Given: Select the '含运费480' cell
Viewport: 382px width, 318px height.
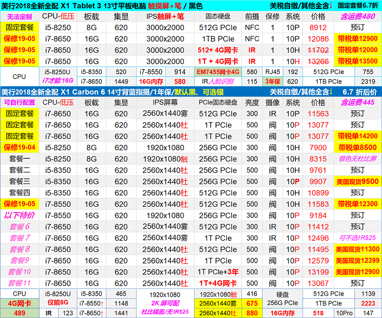Looking at the screenshot, I should coord(358,17).
